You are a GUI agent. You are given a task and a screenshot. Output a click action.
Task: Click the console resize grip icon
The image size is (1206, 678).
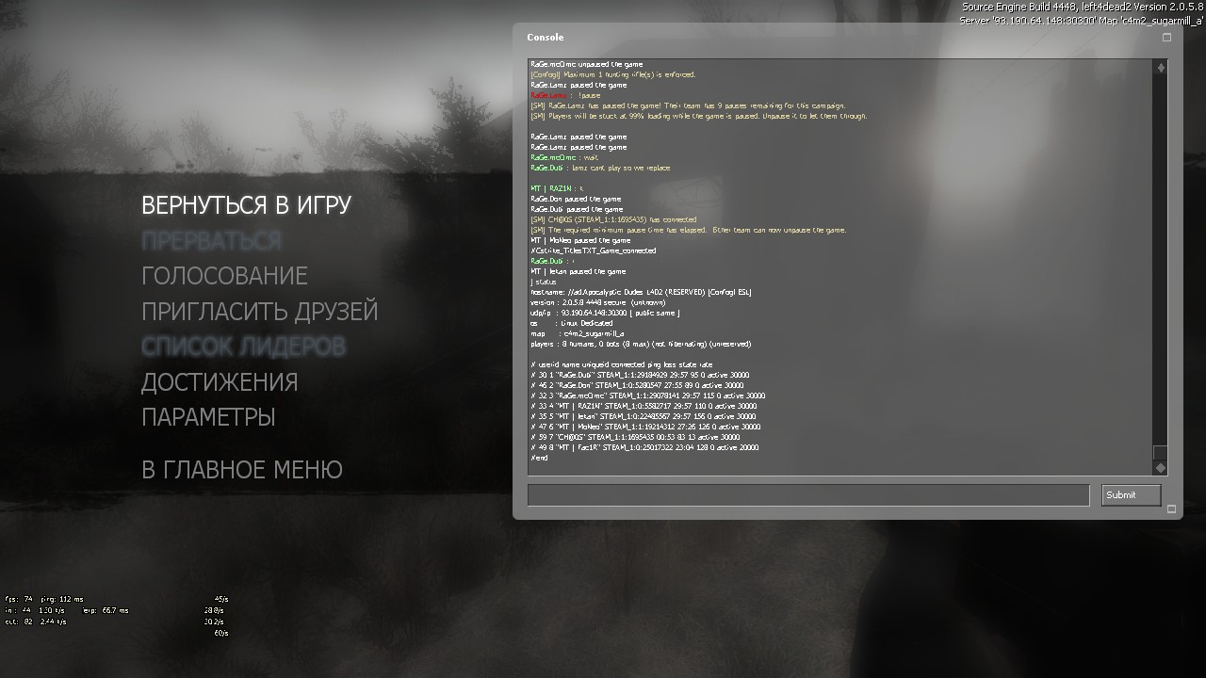[x=1171, y=509]
